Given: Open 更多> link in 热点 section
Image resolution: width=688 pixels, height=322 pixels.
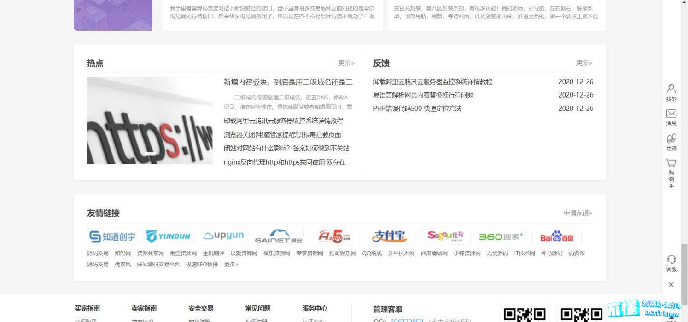Looking at the screenshot, I should pyautogui.click(x=346, y=63).
